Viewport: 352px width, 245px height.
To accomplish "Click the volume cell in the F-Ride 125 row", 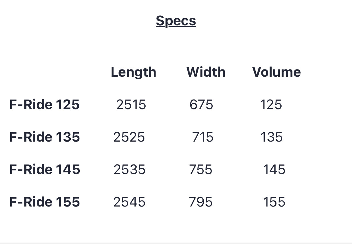I will pos(271,105).
